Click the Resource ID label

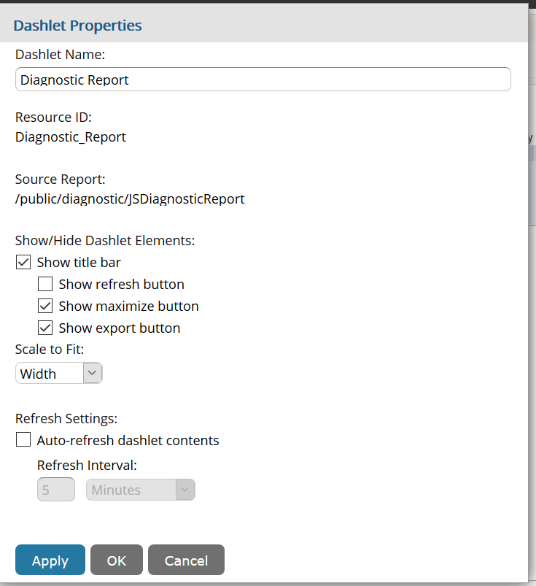tap(53, 117)
